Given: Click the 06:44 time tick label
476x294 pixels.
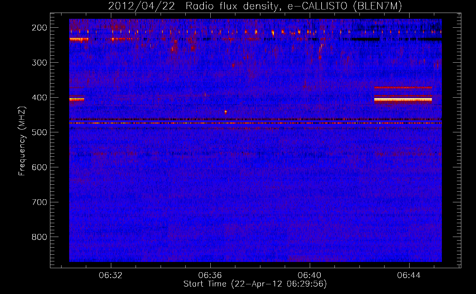Looking at the screenshot, I should pyautogui.click(x=409, y=275).
